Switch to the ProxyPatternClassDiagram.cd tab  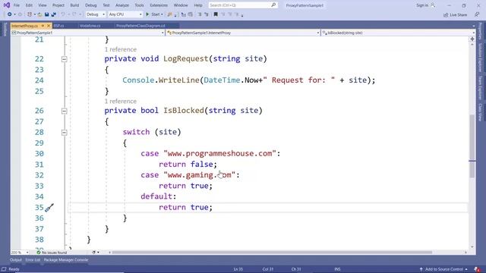point(140,26)
